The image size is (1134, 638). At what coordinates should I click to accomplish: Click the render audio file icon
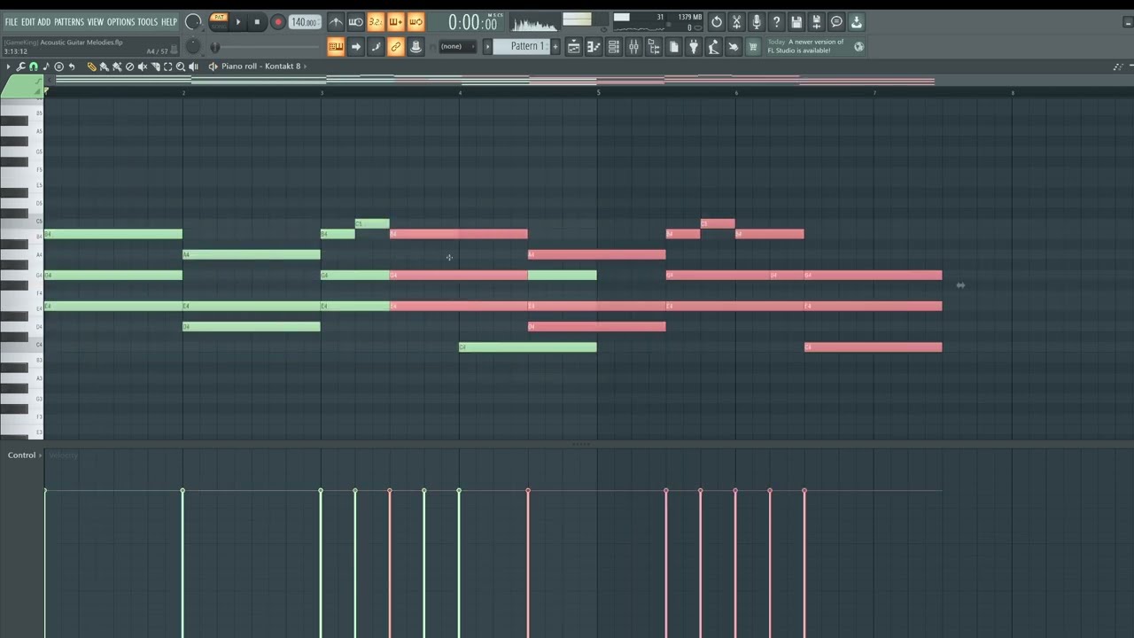coord(816,22)
